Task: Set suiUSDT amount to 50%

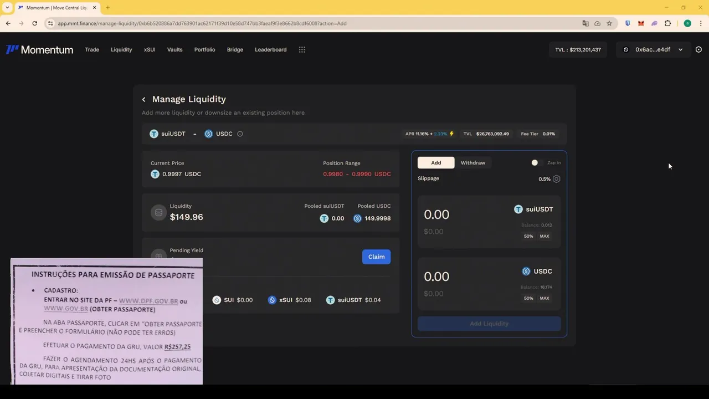Action: pos(528,236)
